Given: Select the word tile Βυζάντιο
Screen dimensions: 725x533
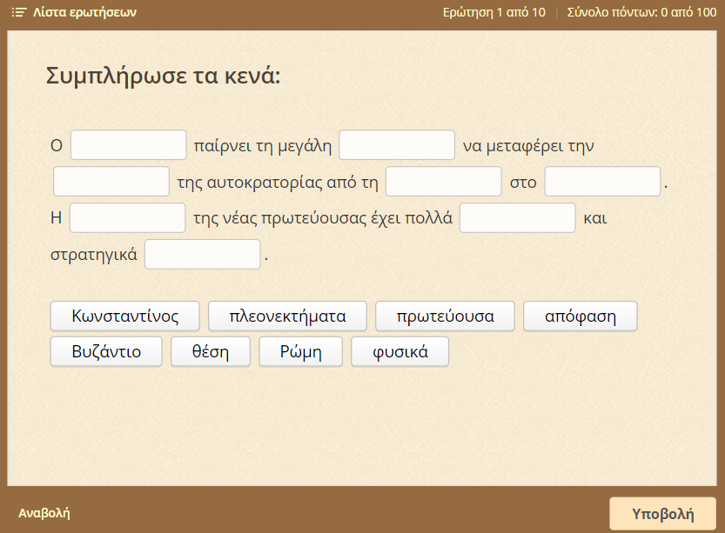Looking at the screenshot, I should coord(106,351).
